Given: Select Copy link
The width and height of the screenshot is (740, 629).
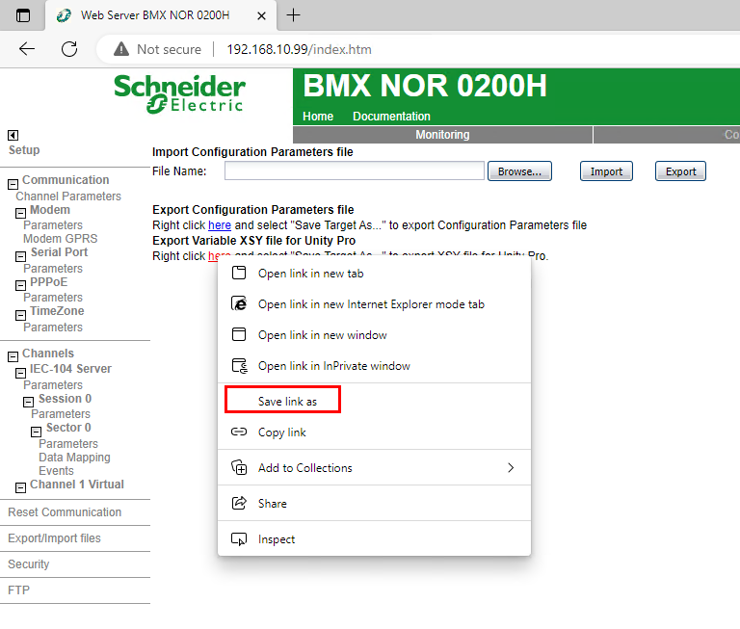Looking at the screenshot, I should (374, 432).
